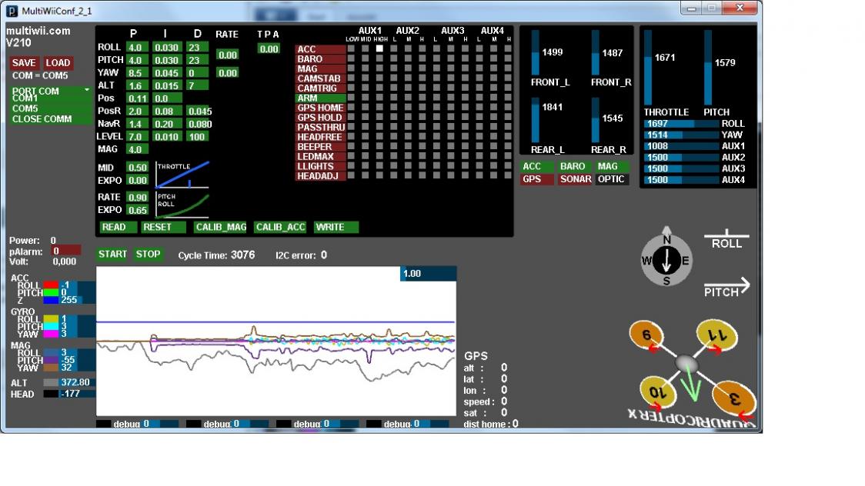Click the ACC roll red color swatch
865x486 pixels.
coord(52,285)
